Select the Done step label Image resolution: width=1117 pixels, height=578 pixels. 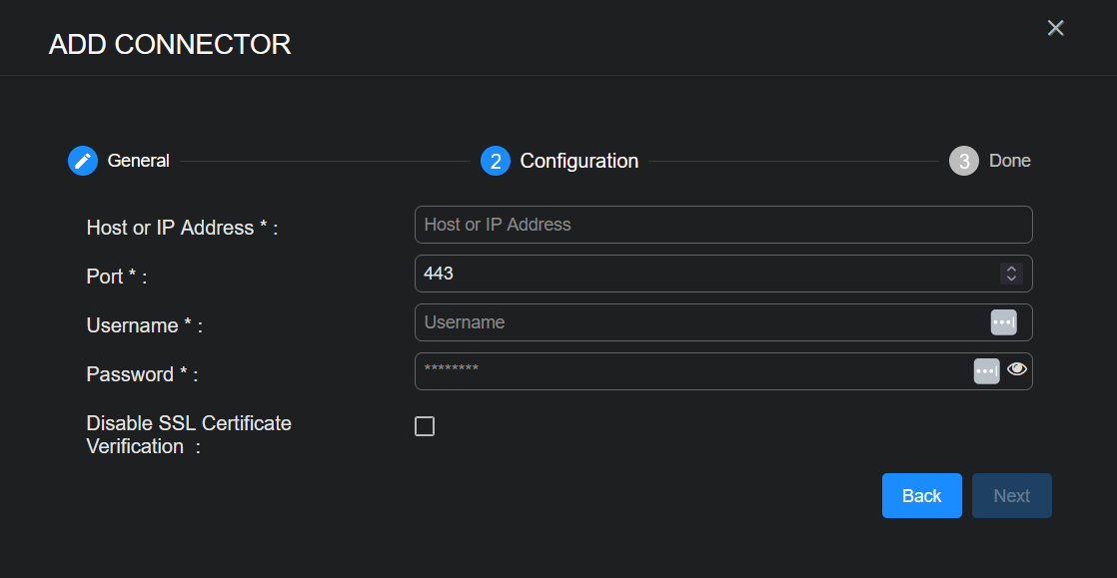click(x=1010, y=161)
